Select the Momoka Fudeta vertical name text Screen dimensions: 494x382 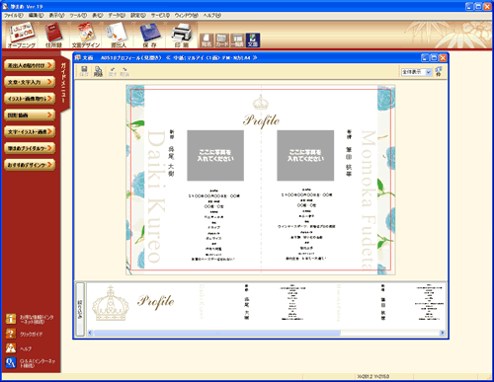click(x=369, y=200)
